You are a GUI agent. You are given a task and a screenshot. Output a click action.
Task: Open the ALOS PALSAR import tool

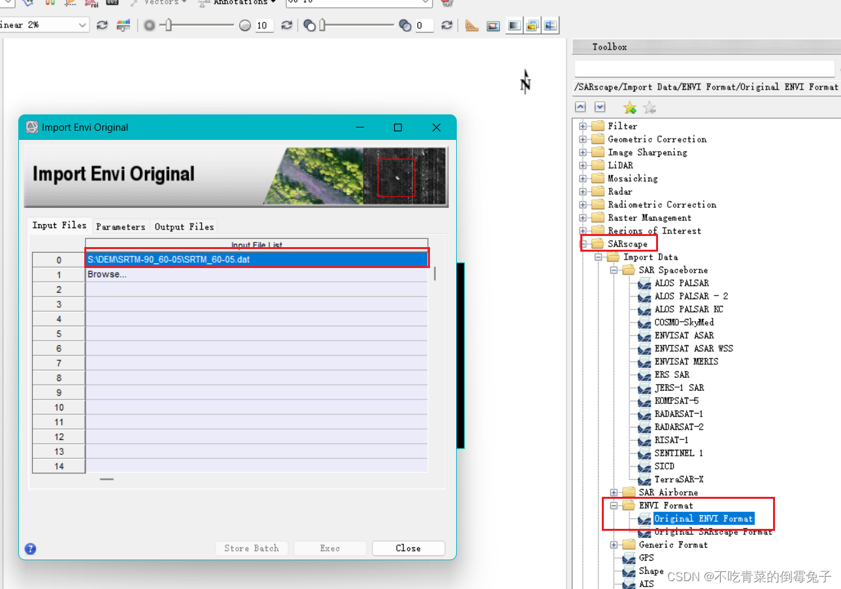(x=682, y=283)
